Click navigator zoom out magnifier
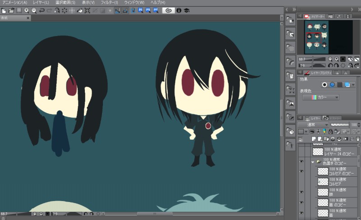 (x=330, y=59)
